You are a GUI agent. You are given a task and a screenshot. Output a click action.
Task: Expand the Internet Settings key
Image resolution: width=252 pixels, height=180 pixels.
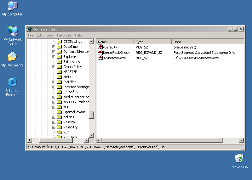[54, 87]
